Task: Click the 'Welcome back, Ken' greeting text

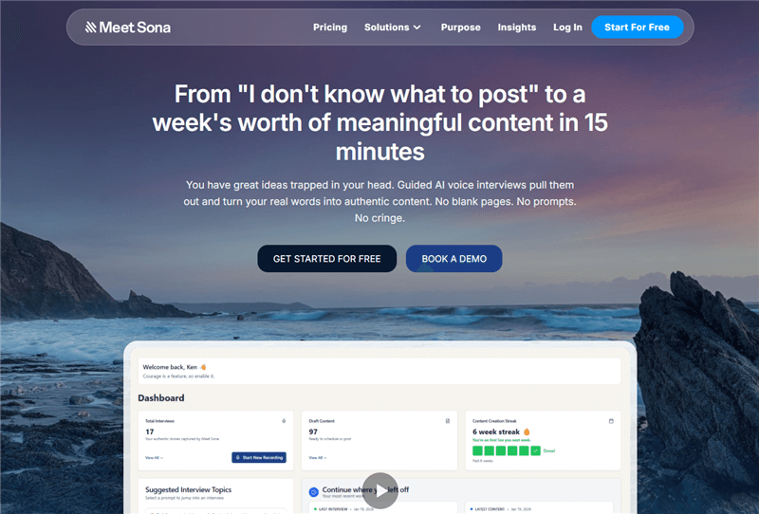Action: (170, 367)
